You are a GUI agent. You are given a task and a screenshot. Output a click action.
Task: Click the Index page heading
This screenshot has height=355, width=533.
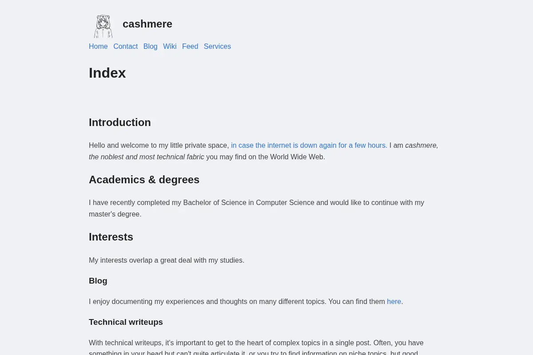pyautogui.click(x=107, y=73)
